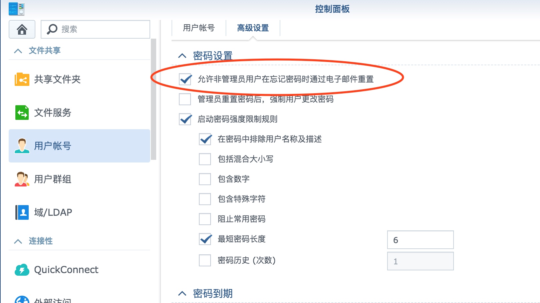Image resolution: width=540 pixels, height=303 pixels.
Task: Open the 文件服务 file services icon
Action: pos(22,113)
